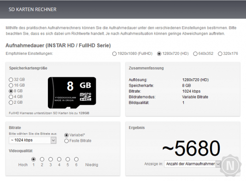Pick the 8 GB card size option
This screenshot has width=246, height=181.
coord(11,91)
